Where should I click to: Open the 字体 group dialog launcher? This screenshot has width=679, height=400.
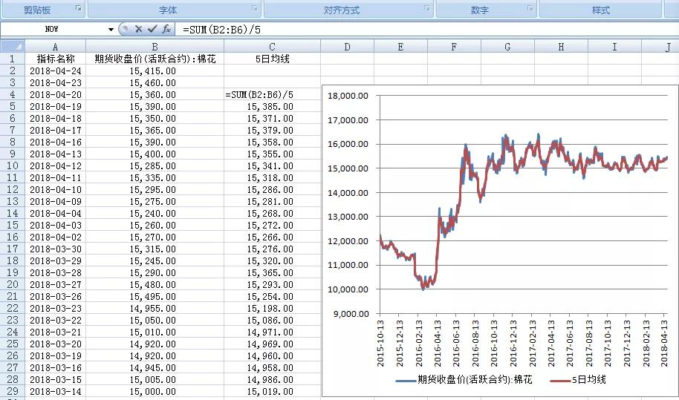(254, 8)
